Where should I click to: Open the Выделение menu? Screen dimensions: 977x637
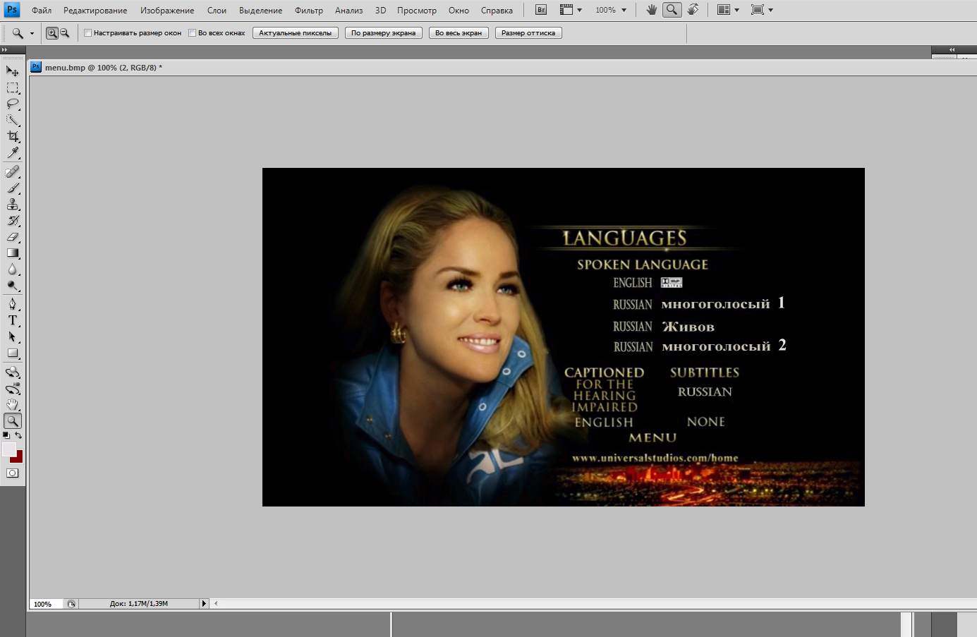tap(260, 11)
